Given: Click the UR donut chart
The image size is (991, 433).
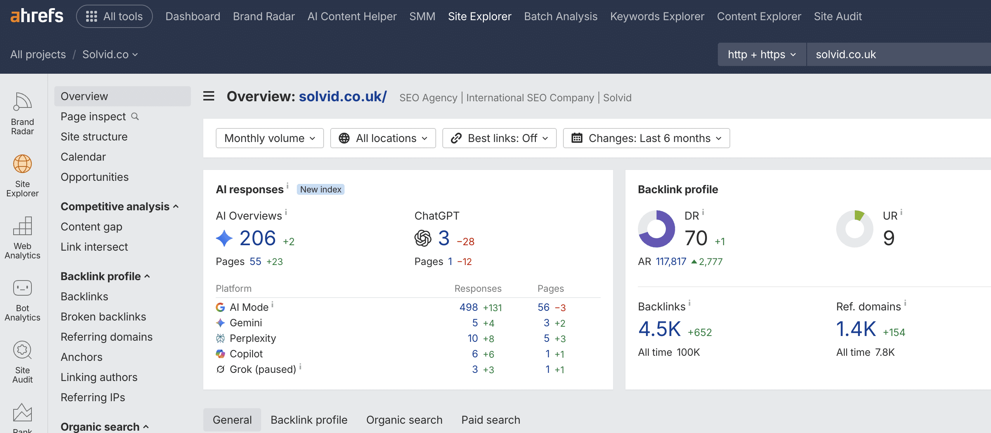Looking at the screenshot, I should (x=855, y=229).
